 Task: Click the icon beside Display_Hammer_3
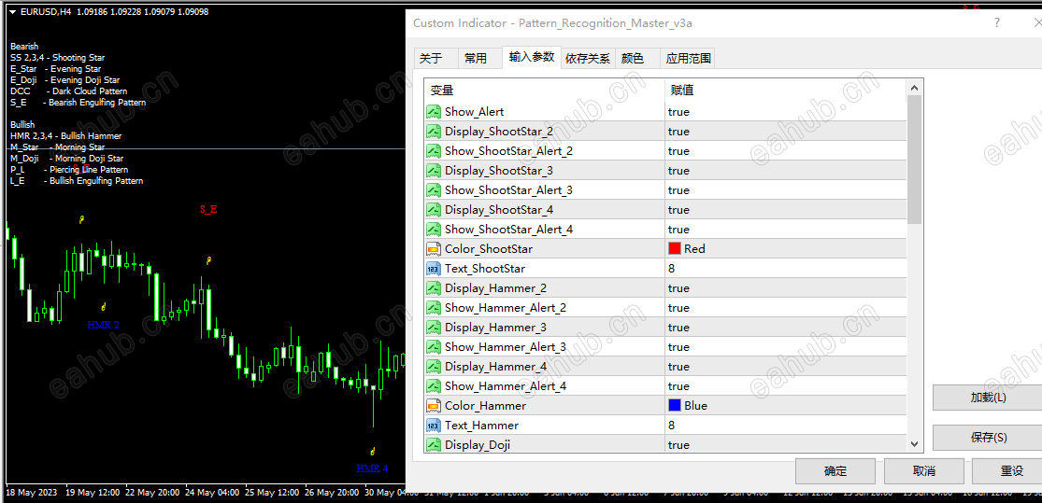tap(434, 328)
